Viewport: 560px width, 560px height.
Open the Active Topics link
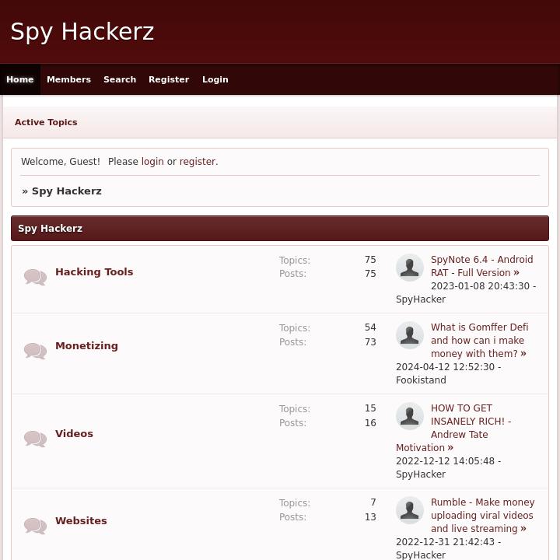click(46, 122)
